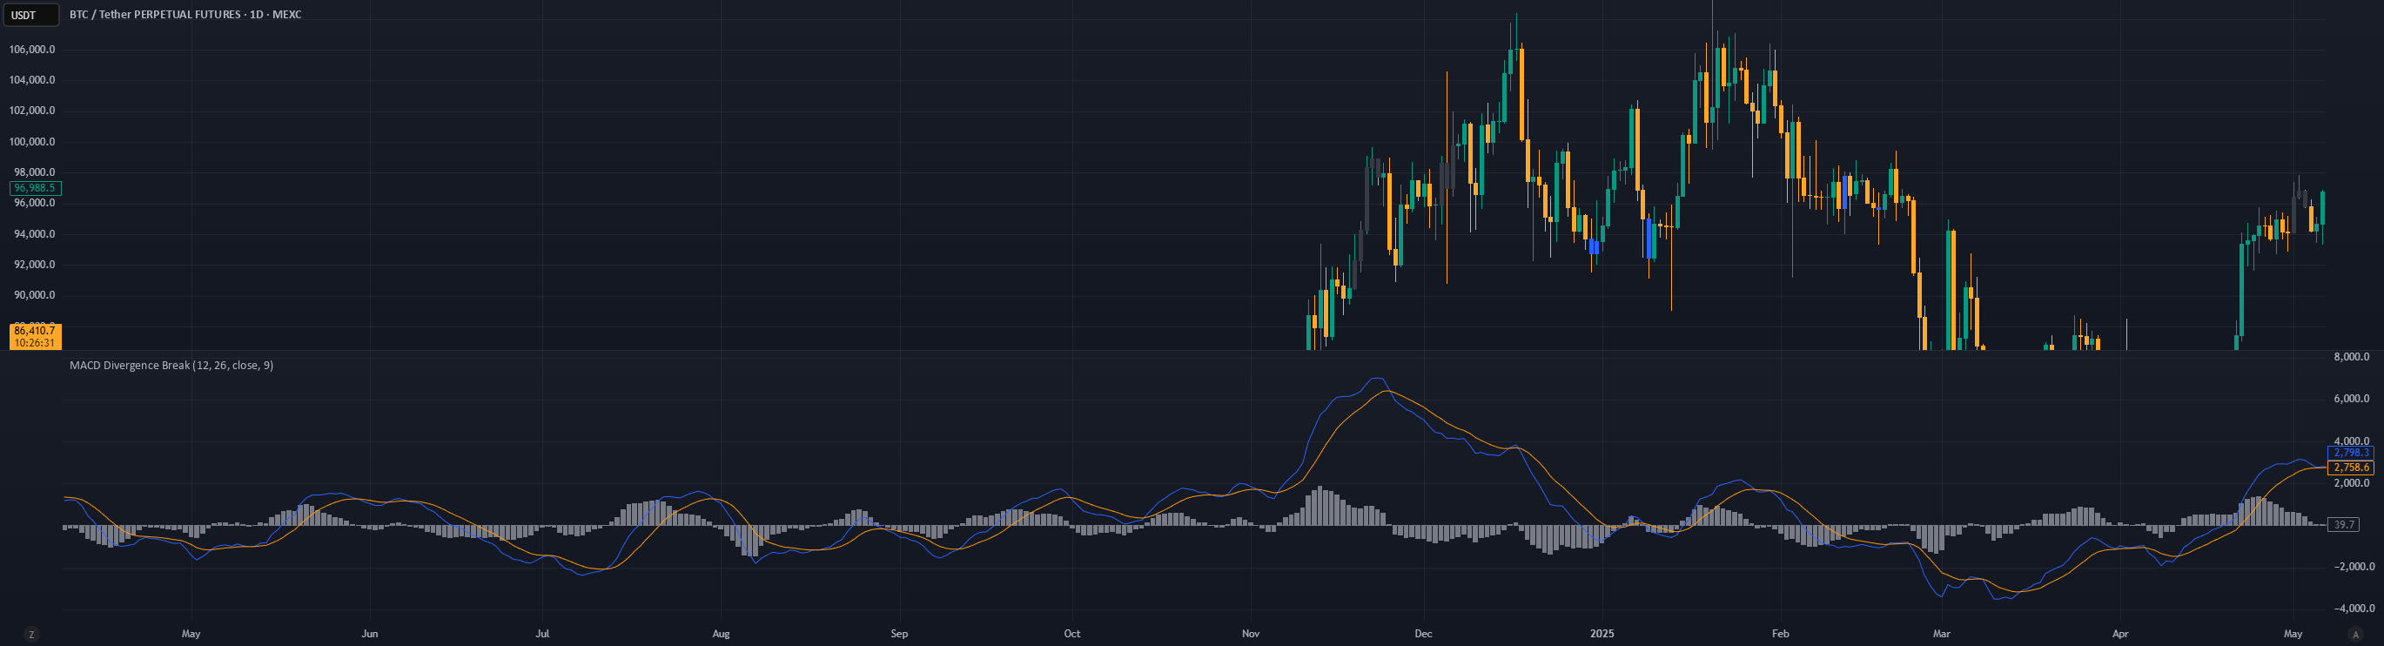
Task: Click the Feb label on time axis
Action: pyautogui.click(x=1780, y=634)
